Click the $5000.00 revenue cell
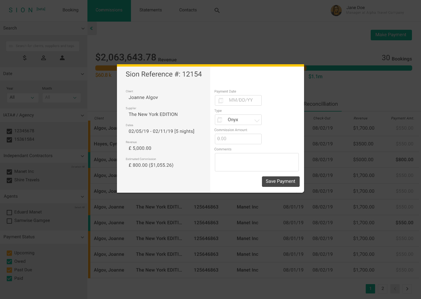 tap(363, 160)
